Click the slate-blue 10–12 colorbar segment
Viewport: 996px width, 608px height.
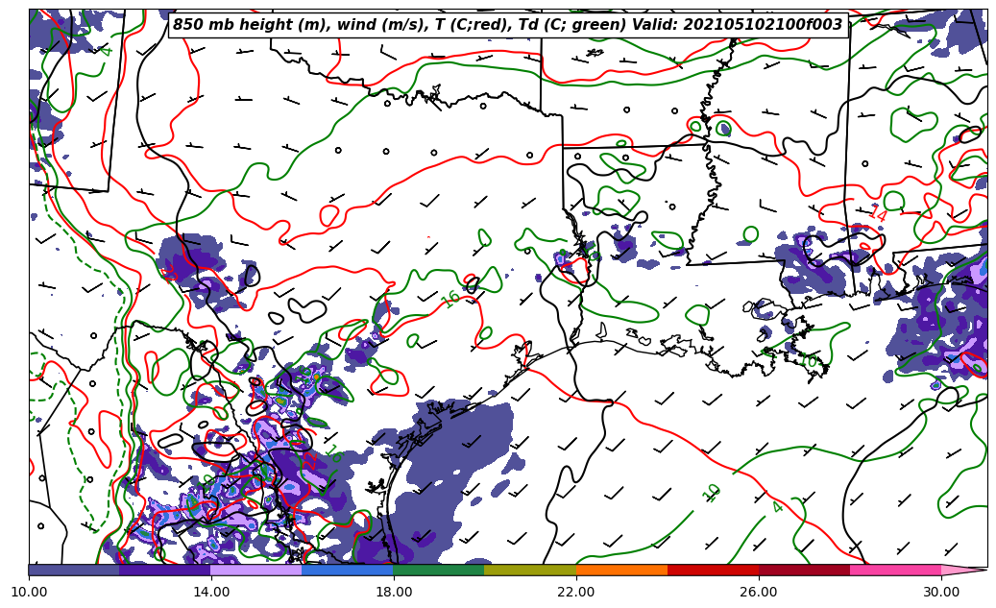(x=74, y=570)
